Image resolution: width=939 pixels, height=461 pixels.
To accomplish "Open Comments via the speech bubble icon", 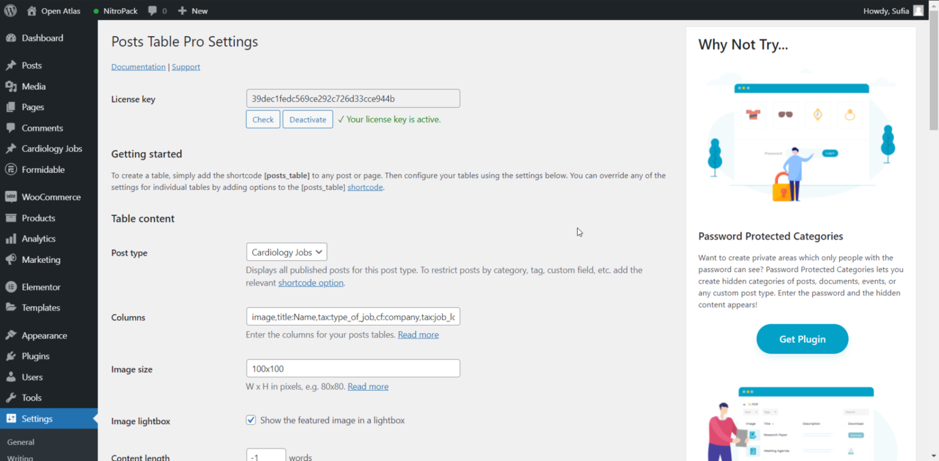I will click(155, 10).
